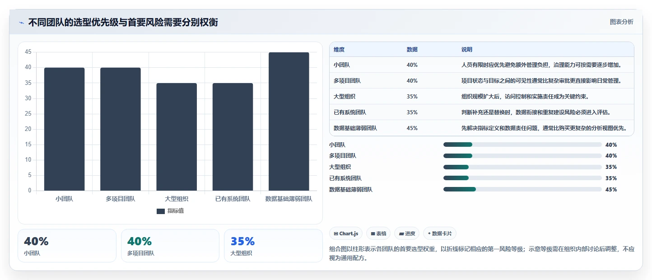Select the 表格 chip

(378, 233)
